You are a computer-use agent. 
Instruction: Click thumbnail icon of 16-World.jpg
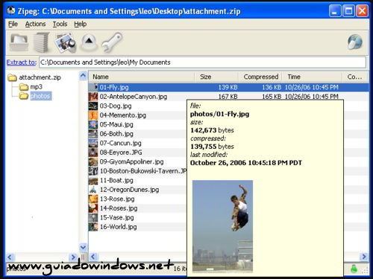coord(93,227)
